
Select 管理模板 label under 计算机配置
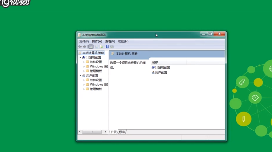click(96, 71)
